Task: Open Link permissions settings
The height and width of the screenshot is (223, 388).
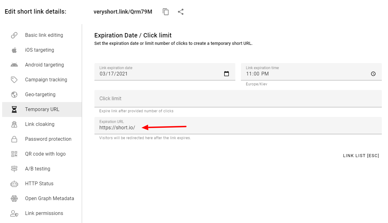Action: click(x=44, y=213)
